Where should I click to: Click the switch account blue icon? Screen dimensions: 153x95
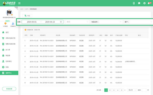pyautogui.click(x=13, y=24)
